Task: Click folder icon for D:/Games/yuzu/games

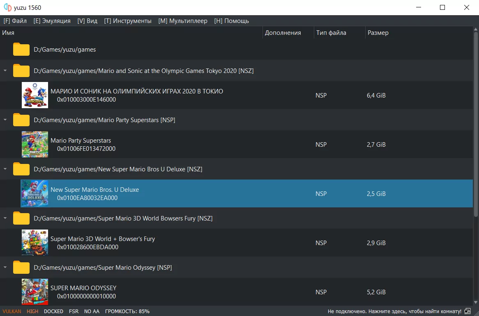Action: tap(21, 49)
